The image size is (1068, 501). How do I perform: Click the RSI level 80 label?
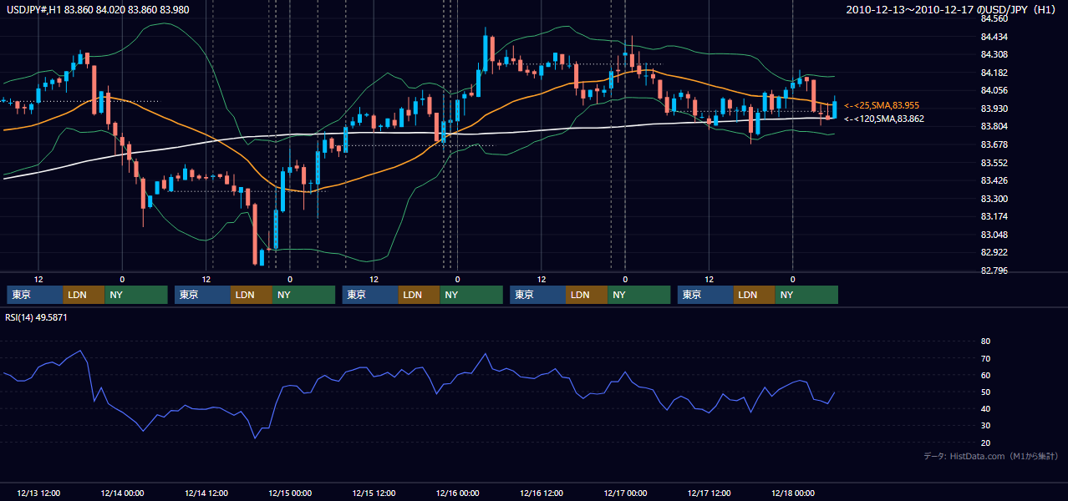pos(985,342)
